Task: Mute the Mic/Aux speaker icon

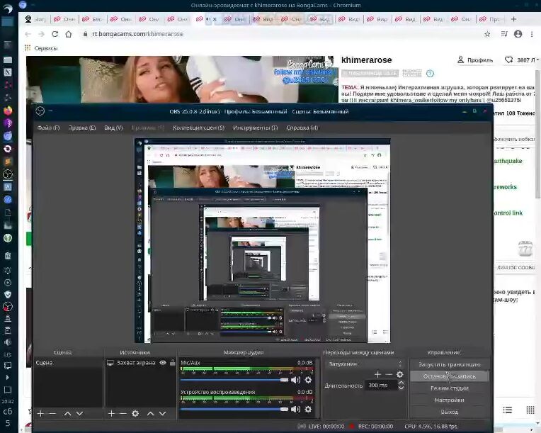Action: pos(295,380)
